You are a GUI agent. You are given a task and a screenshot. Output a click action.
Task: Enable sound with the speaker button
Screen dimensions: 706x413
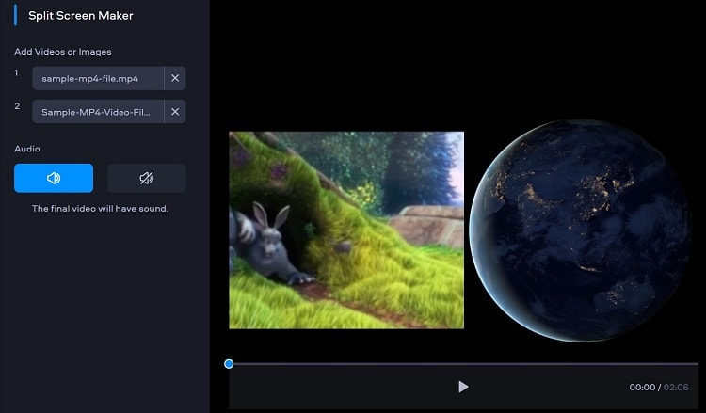click(54, 178)
